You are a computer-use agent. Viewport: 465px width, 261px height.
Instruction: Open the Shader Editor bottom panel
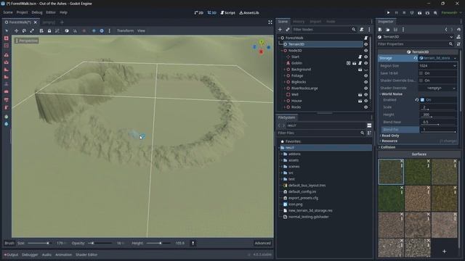[86, 254]
